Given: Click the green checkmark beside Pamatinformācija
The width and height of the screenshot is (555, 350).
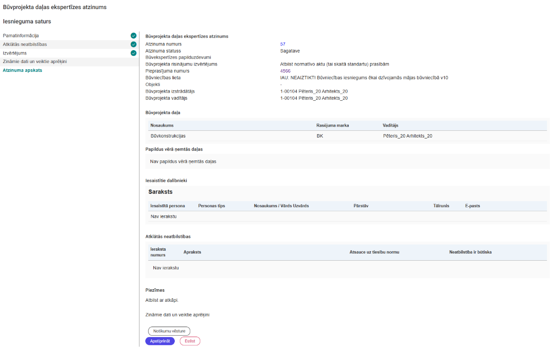Looking at the screenshot, I should tap(134, 36).
